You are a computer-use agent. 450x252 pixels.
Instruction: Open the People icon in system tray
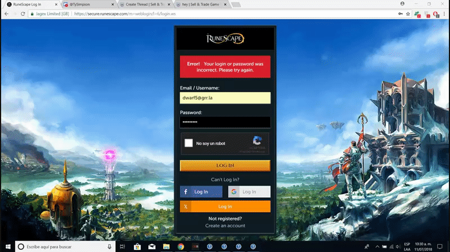tap(367, 246)
